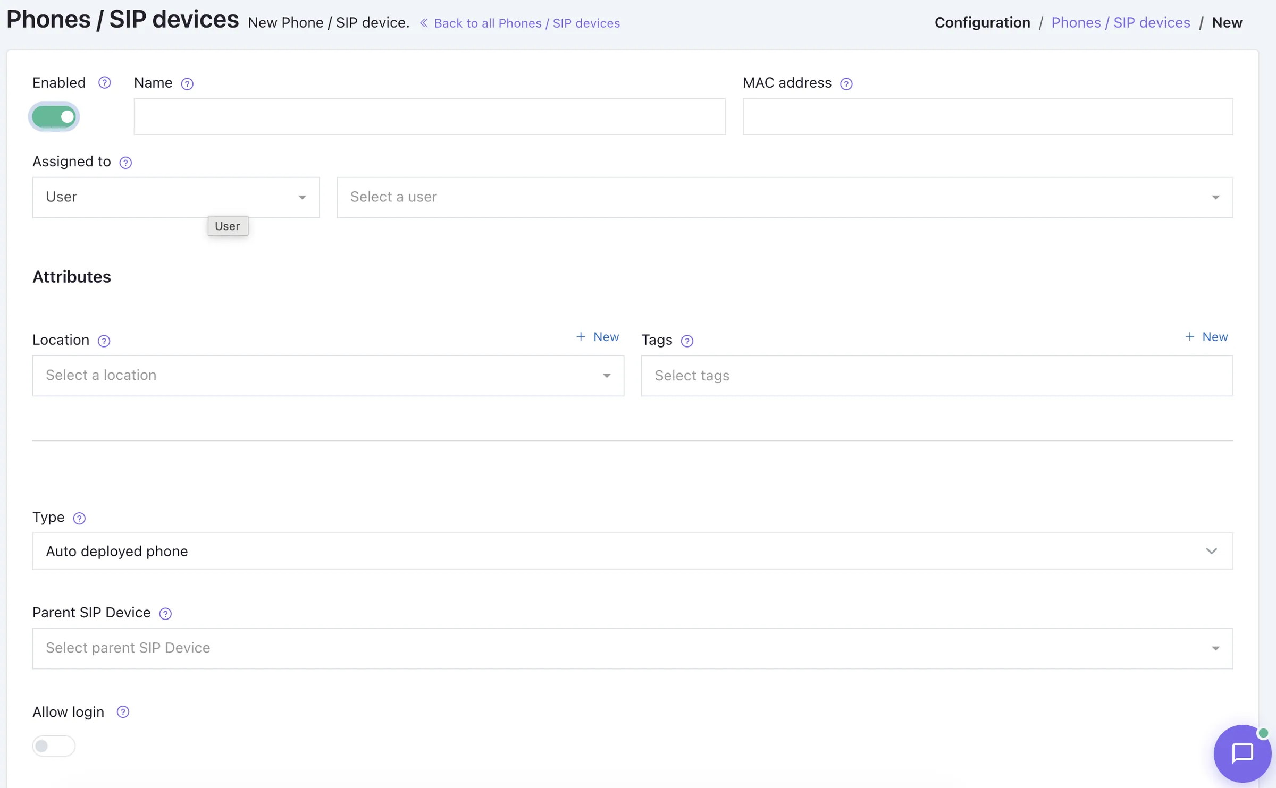
Task: Click help icon next to Tags
Action: pos(687,341)
